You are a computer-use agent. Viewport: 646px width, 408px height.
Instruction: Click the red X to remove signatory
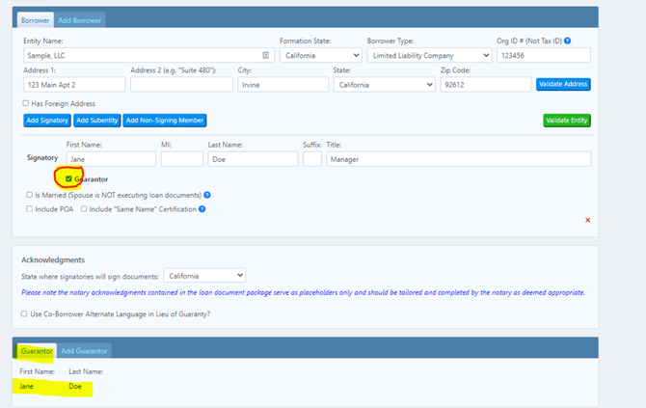(x=588, y=220)
